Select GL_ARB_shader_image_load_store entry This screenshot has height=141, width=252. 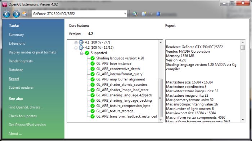click(122, 90)
